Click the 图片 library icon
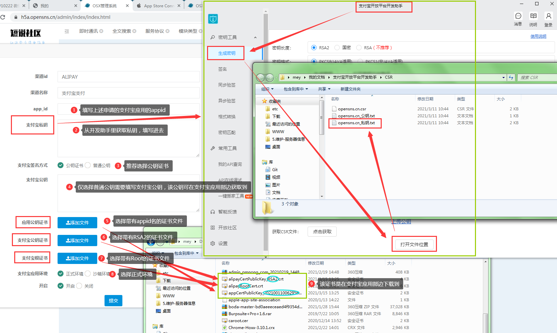This screenshot has height=333, width=557. click(268, 185)
